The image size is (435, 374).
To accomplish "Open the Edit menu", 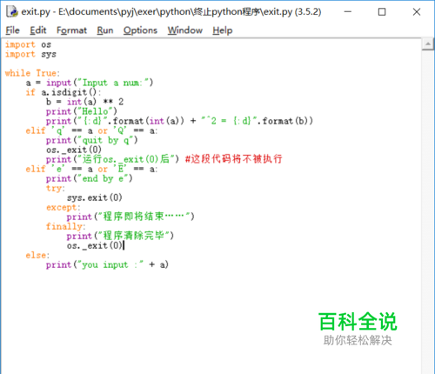I will (x=38, y=30).
